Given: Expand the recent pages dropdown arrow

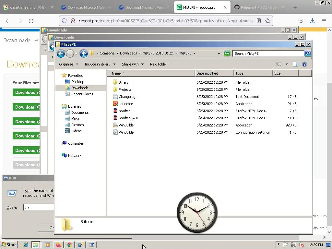Looking at the screenshot, I should click(76, 54).
